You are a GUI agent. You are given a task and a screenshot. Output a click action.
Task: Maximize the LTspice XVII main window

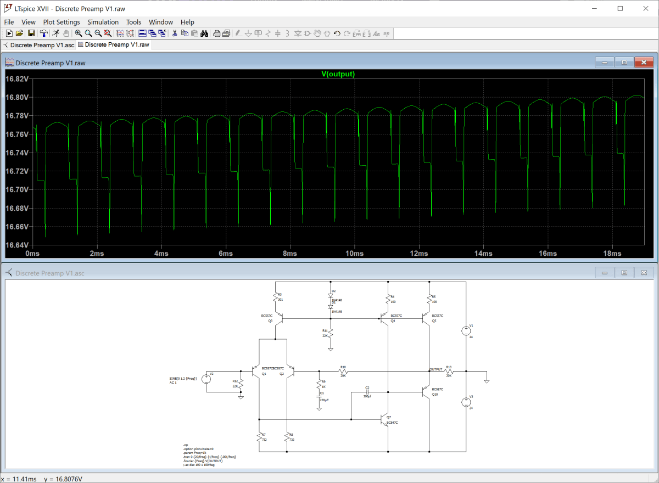(x=620, y=8)
